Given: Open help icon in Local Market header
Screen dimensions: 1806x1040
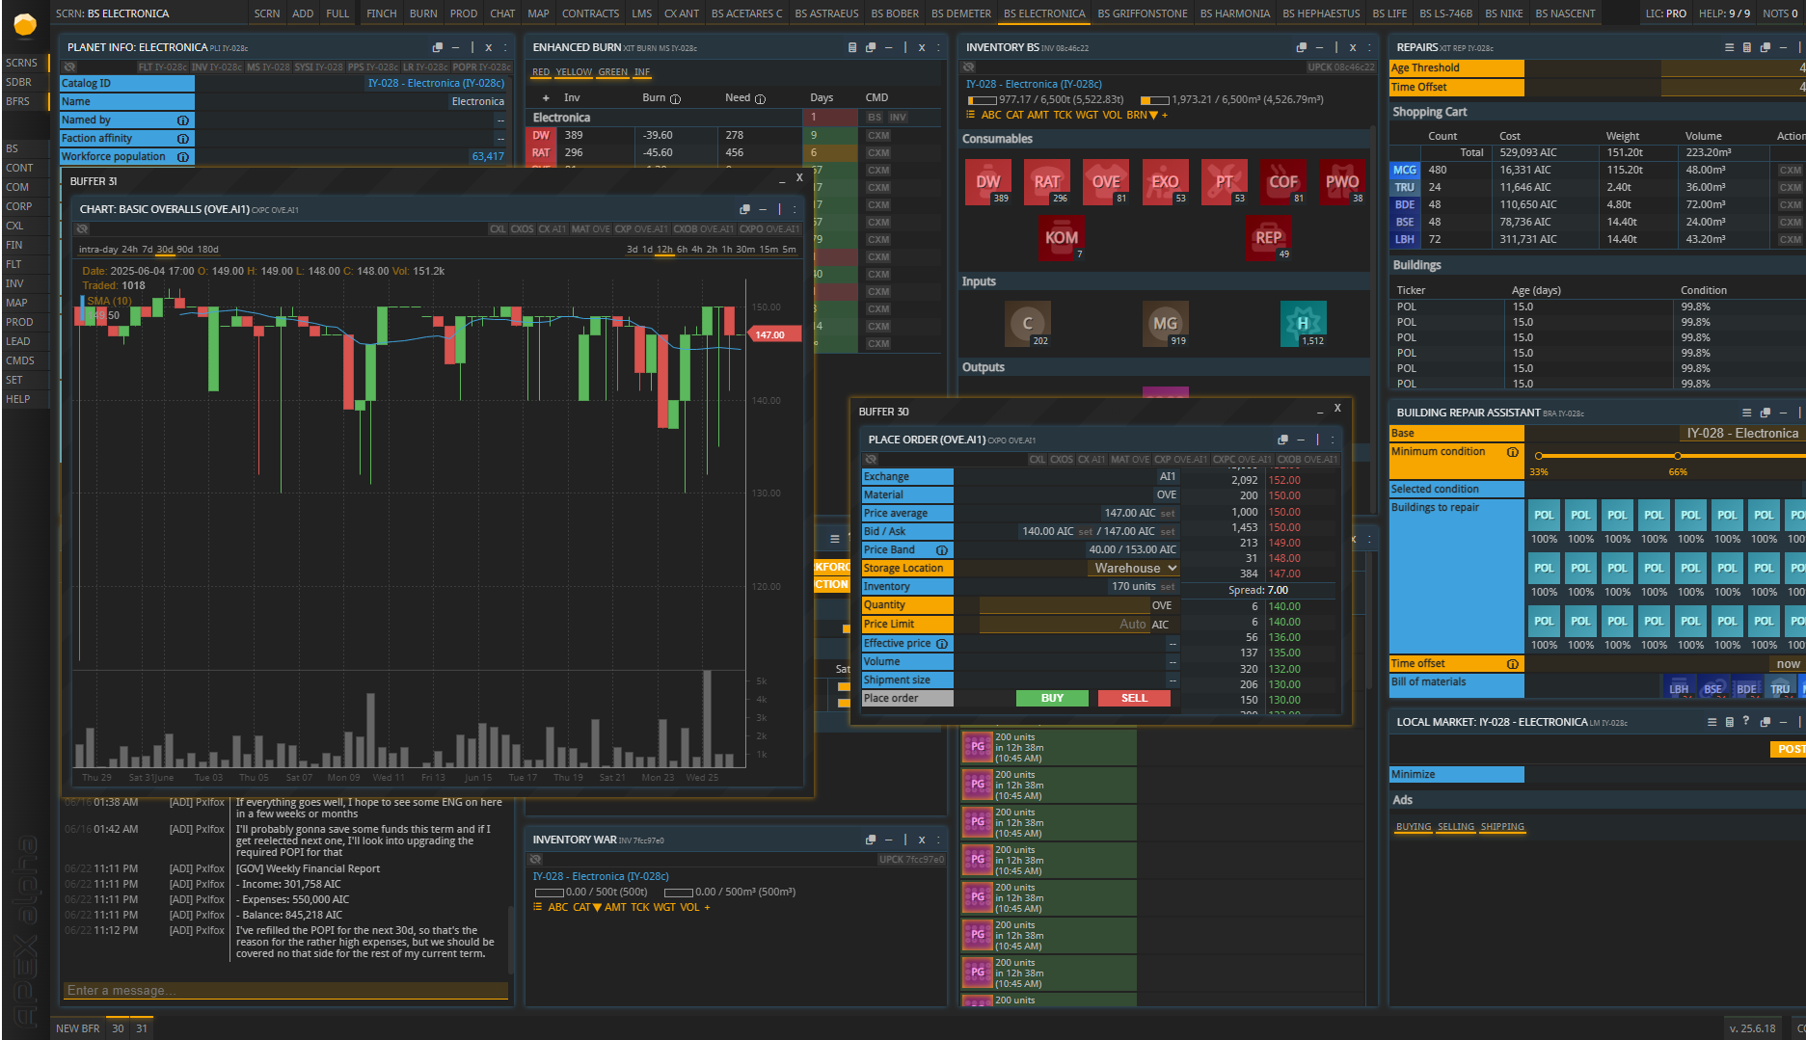Looking at the screenshot, I should point(1746,721).
